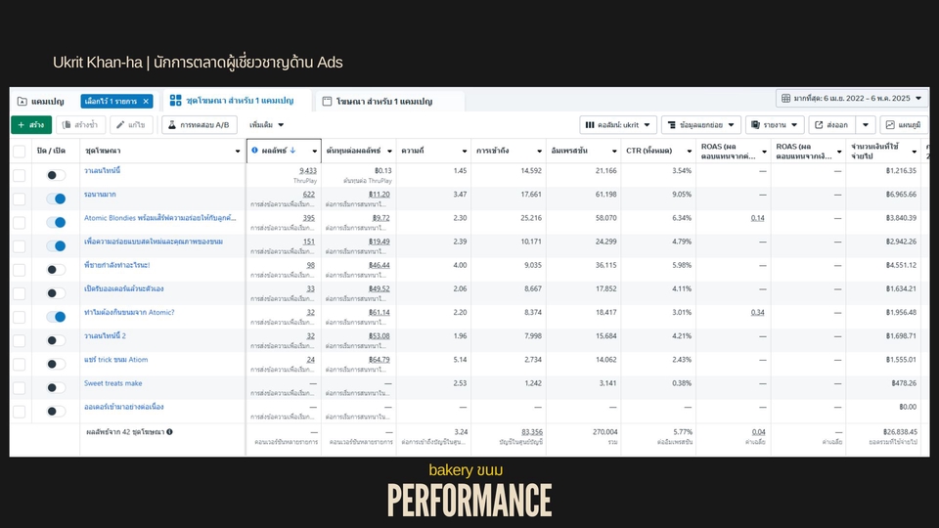Click the Ad sets grid icon
Screen dimensions: 939x528
[175, 101]
